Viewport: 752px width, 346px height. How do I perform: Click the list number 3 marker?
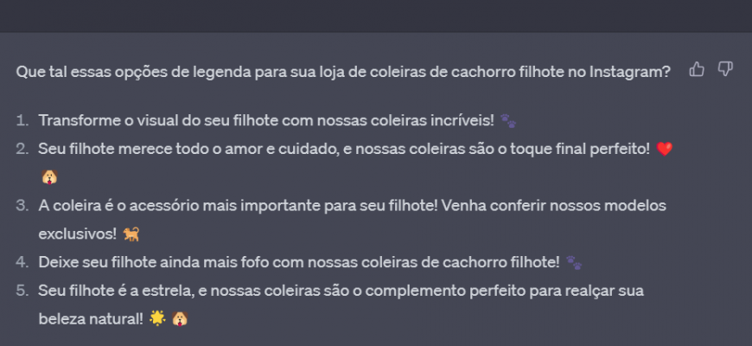click(22, 206)
